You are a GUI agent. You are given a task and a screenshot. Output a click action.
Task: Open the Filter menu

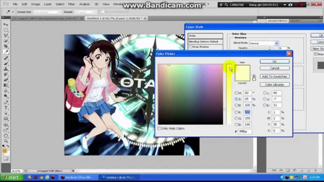71,4
